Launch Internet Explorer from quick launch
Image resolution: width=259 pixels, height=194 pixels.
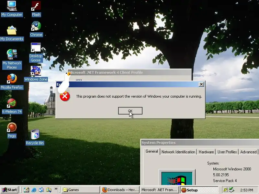(34, 190)
